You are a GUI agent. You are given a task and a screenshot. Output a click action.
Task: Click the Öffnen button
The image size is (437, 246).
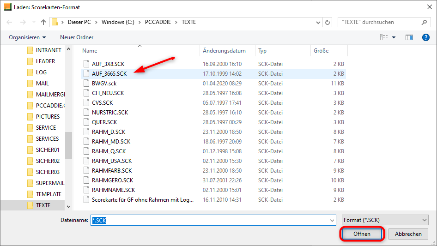coord(362,234)
